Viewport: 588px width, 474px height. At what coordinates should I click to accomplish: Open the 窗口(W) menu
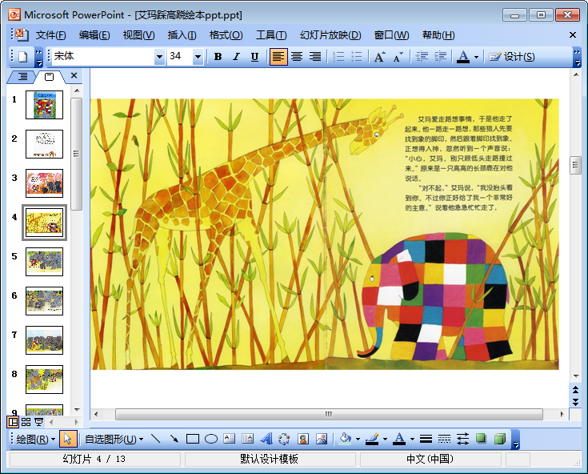(x=391, y=35)
